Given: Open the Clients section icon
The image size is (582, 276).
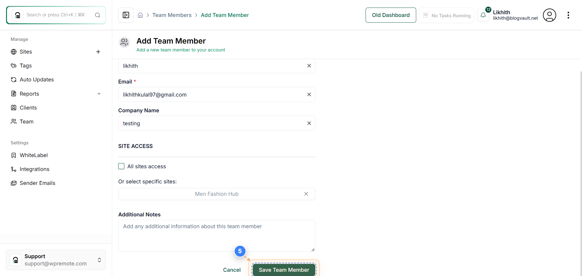Looking at the screenshot, I should point(13,107).
